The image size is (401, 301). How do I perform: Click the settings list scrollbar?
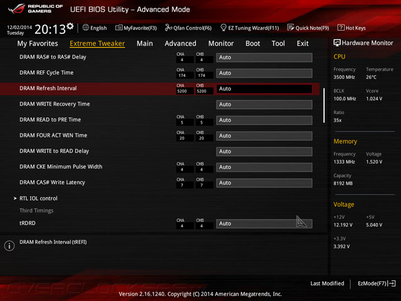click(324, 105)
